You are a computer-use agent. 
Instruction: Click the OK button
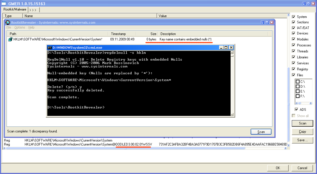(278, 168)
